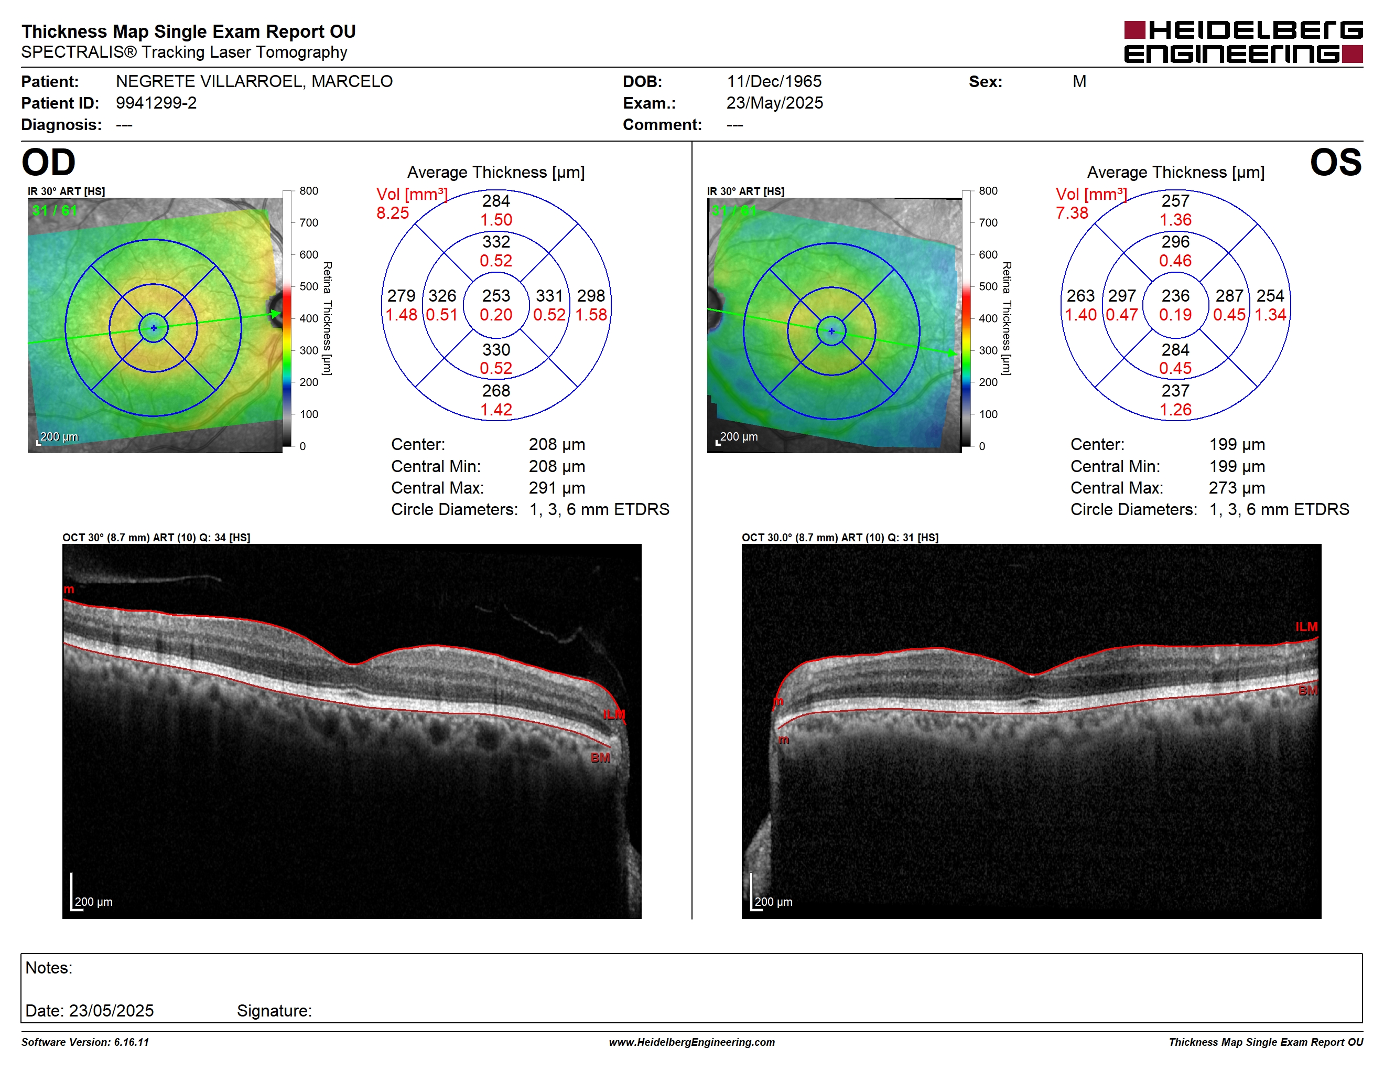This screenshot has width=1384, height=1070.
Task: Click the OD retina thickness color scale
Action: coord(287,318)
